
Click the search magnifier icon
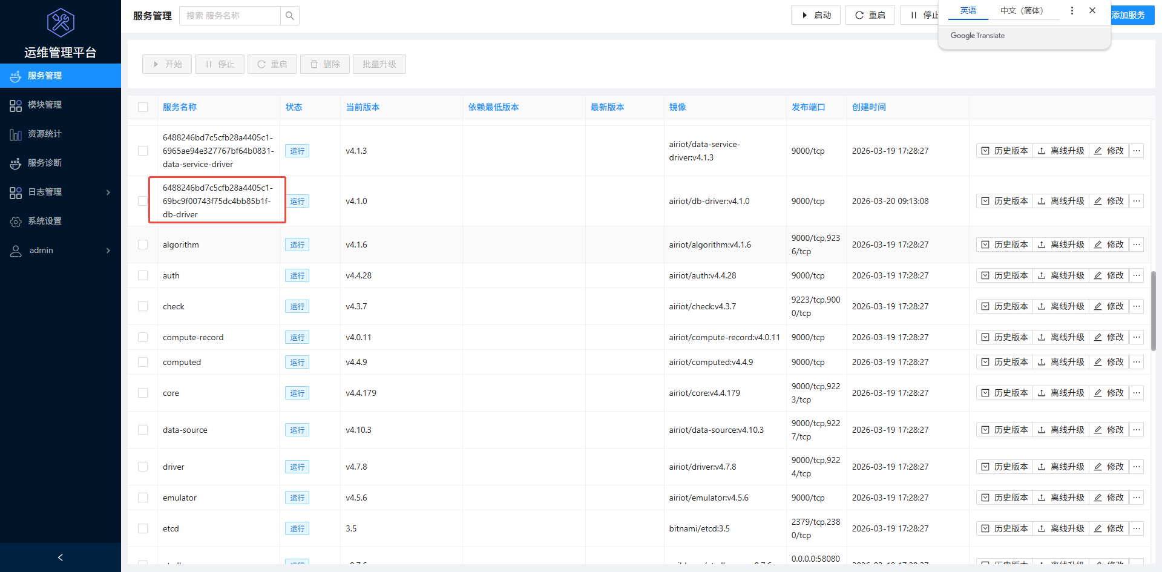[289, 15]
